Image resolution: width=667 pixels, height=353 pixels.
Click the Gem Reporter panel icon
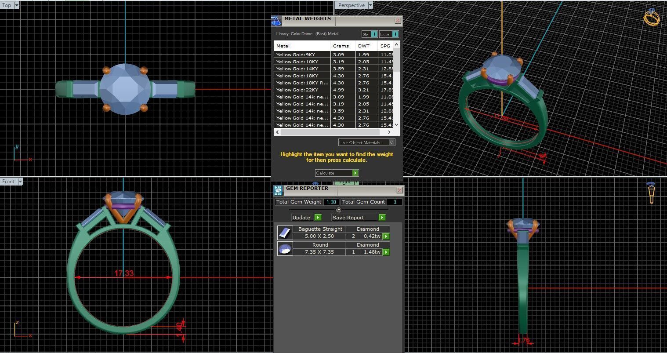[x=278, y=190]
